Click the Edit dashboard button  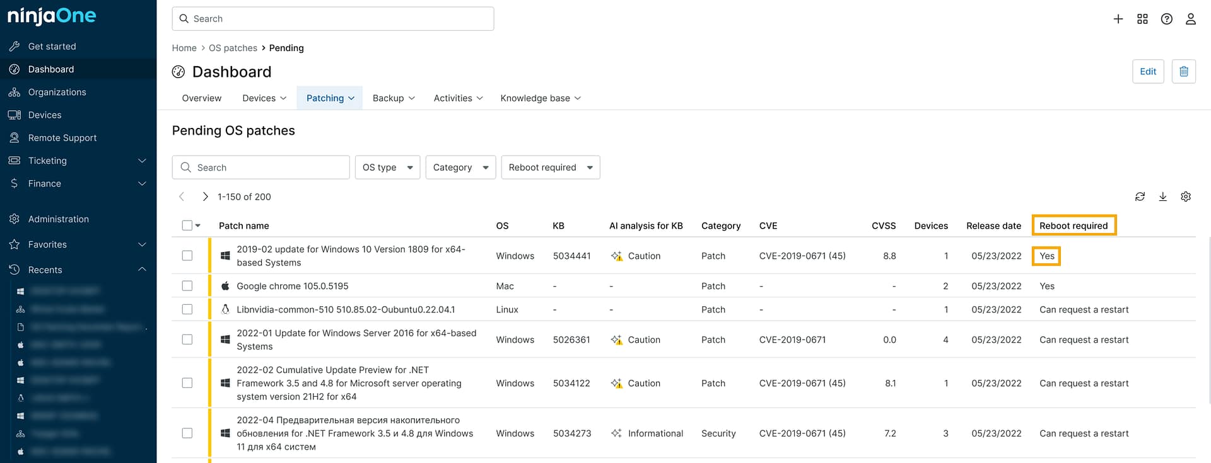click(x=1148, y=71)
